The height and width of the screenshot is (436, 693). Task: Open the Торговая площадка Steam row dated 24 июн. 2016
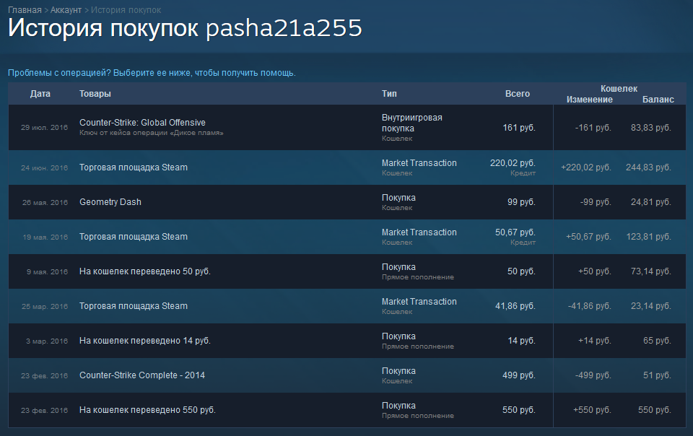click(347, 167)
